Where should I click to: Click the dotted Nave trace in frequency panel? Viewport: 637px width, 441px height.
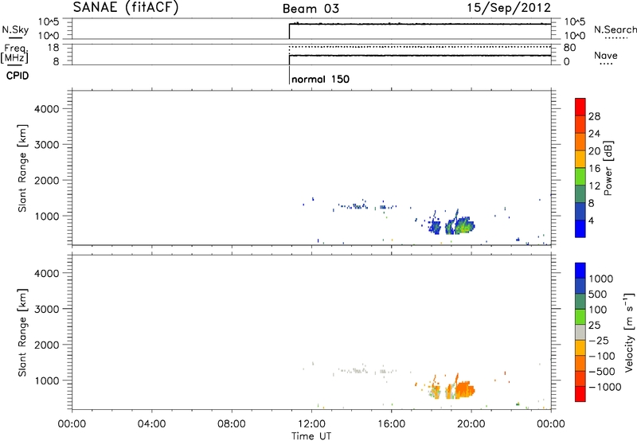click(x=420, y=47)
